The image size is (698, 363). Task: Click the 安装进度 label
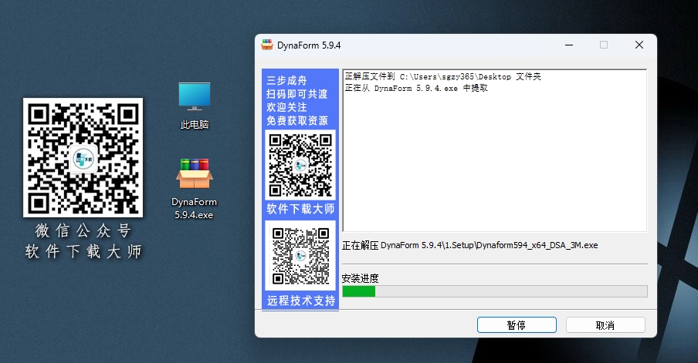[x=360, y=278]
